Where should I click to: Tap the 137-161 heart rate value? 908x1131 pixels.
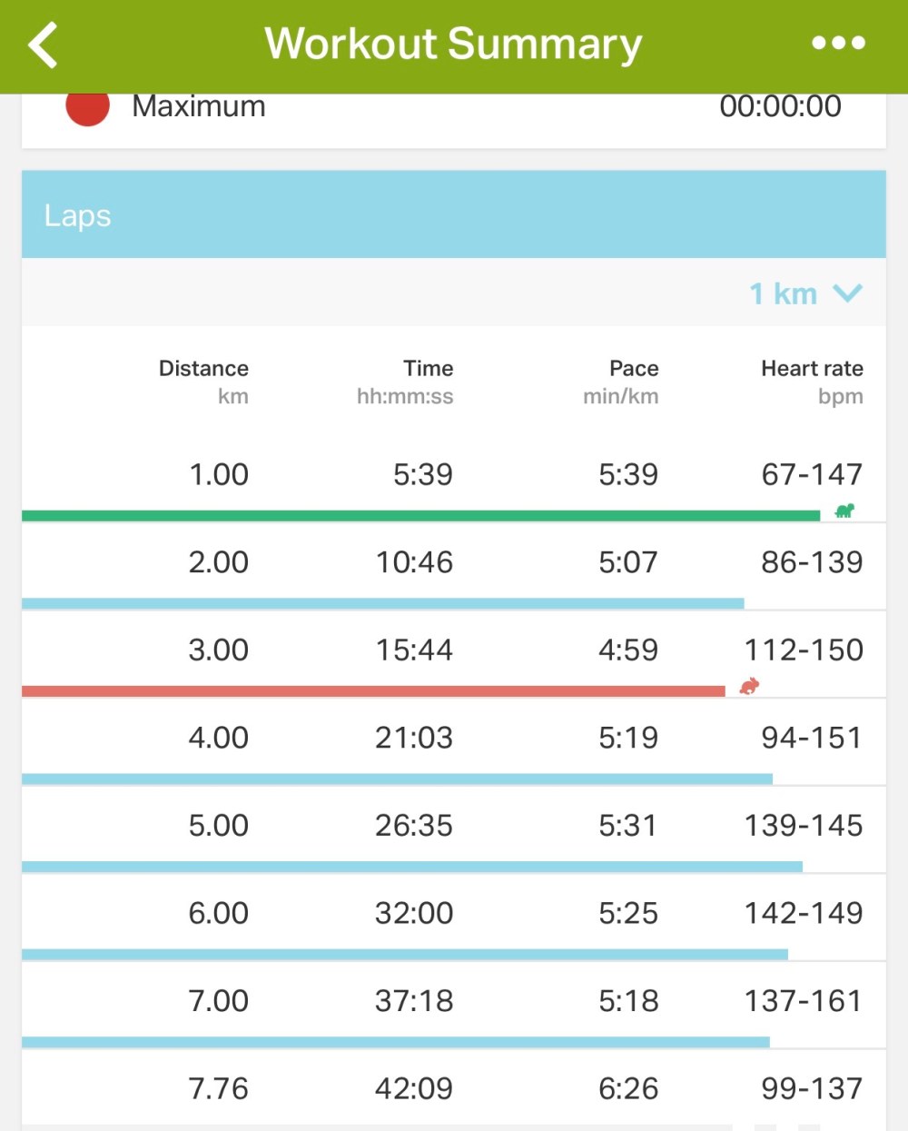point(804,1001)
